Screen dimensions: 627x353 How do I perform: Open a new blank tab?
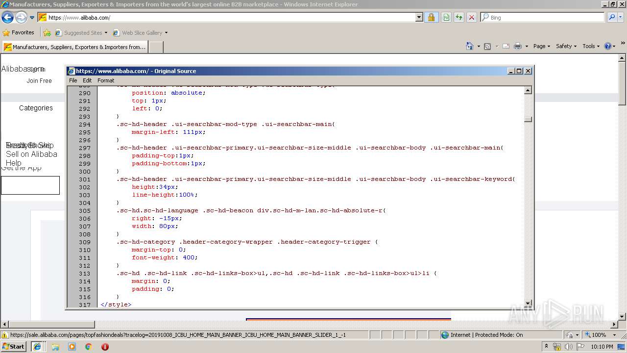(x=156, y=47)
